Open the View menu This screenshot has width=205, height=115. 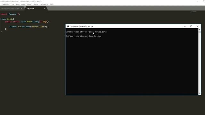coord(18,4)
